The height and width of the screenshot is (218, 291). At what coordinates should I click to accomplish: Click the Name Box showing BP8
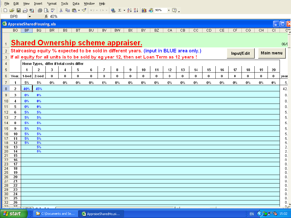[x=14, y=16]
